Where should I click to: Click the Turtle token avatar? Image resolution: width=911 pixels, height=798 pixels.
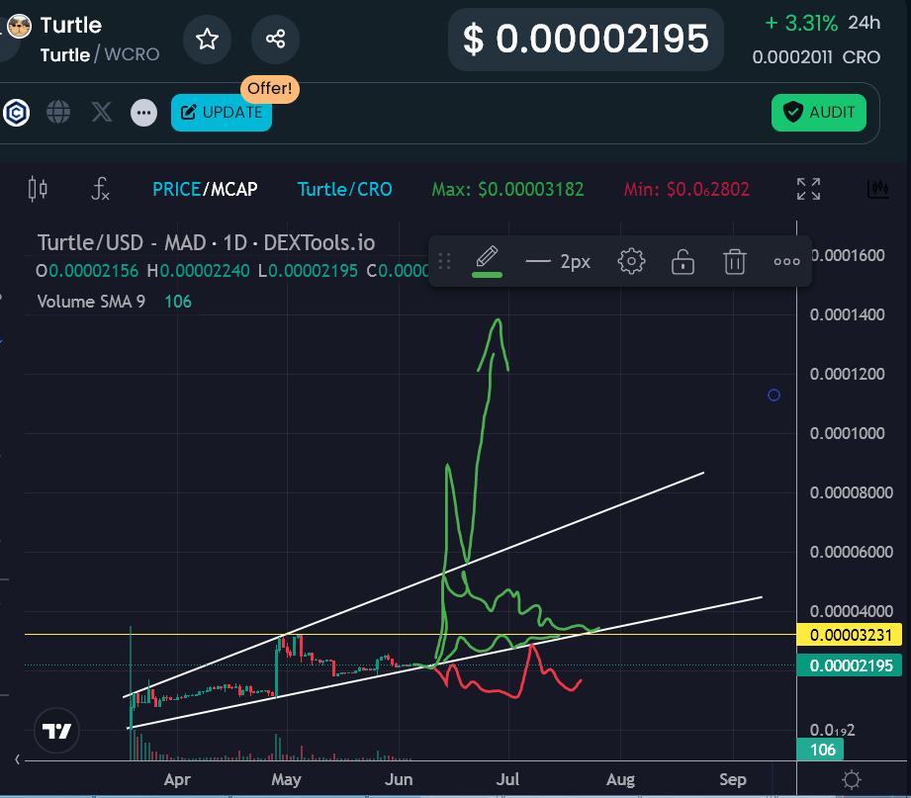(x=19, y=27)
